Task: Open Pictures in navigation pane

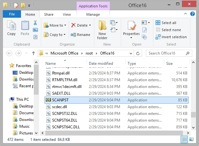Action: click(x=23, y=133)
